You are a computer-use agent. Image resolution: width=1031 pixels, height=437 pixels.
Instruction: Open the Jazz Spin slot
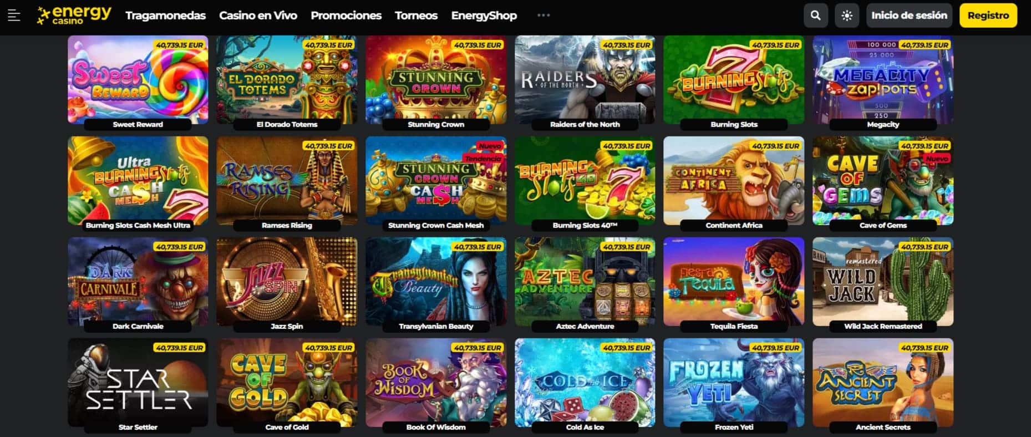pyautogui.click(x=287, y=282)
